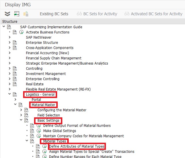Viewport: 185px width, 158px height.
Task: Collapse the Basic Settings node
Action: click(x=21, y=120)
